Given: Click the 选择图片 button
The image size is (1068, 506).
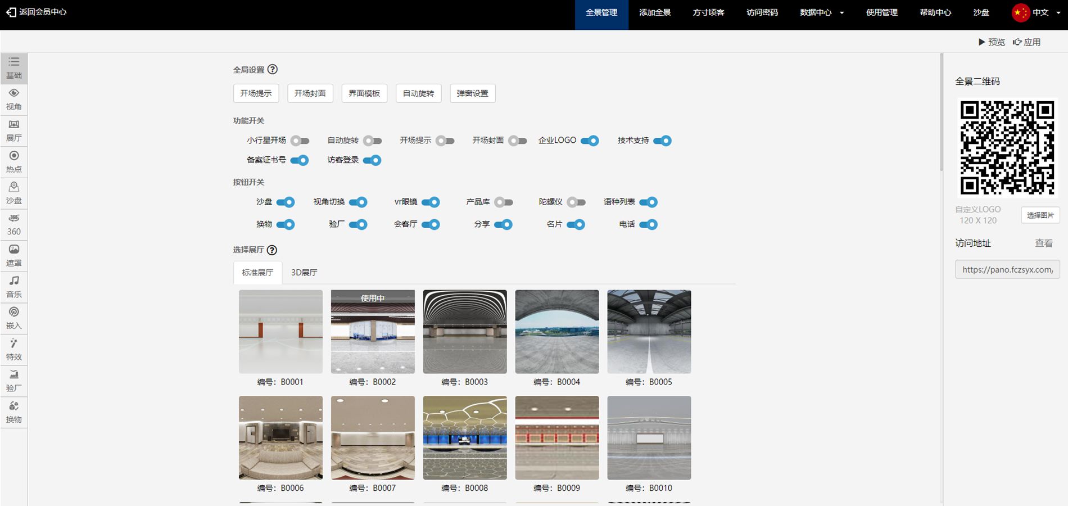Looking at the screenshot, I should (x=1040, y=215).
